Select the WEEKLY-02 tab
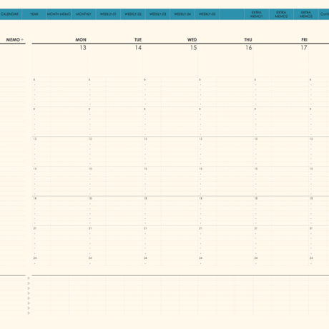The height and width of the screenshot is (329, 329). [x=133, y=14]
